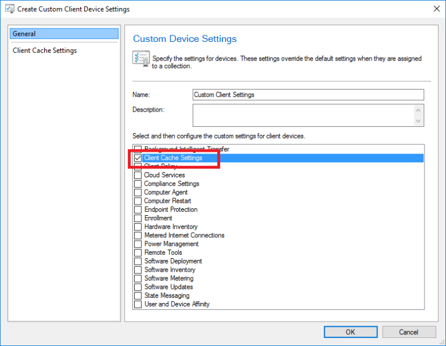Image resolution: width=446 pixels, height=346 pixels.
Task: Close the Create Custom Client Device Settings dialog
Action: tap(436, 9)
